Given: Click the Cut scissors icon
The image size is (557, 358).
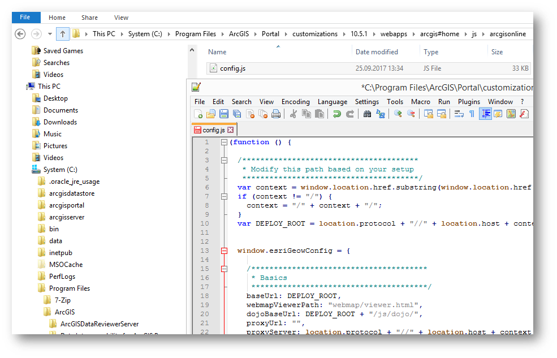Looking at the screenshot, I should pyautogui.click(x=293, y=114).
